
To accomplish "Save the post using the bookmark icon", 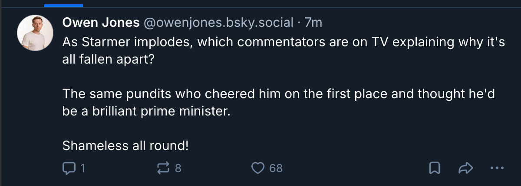I will click(434, 168).
